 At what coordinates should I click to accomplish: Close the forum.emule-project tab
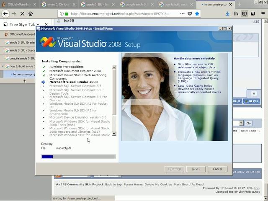coord(231,5)
